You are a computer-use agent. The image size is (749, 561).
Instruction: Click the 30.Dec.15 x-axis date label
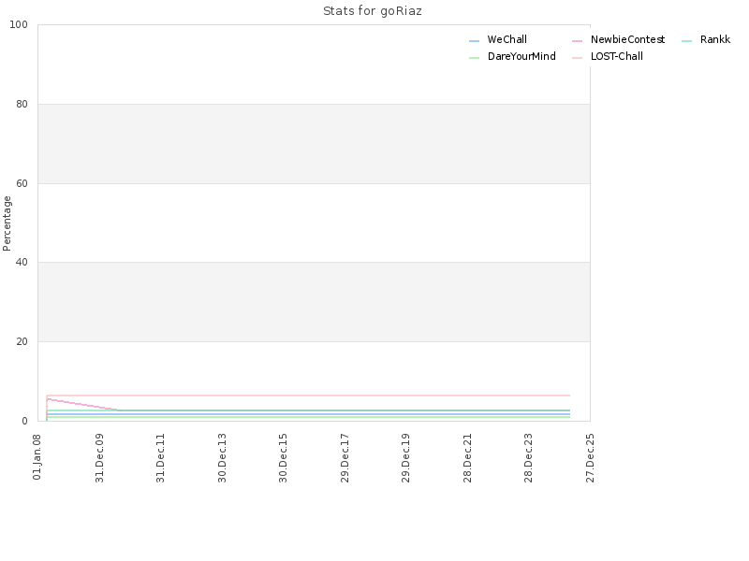[x=283, y=458]
